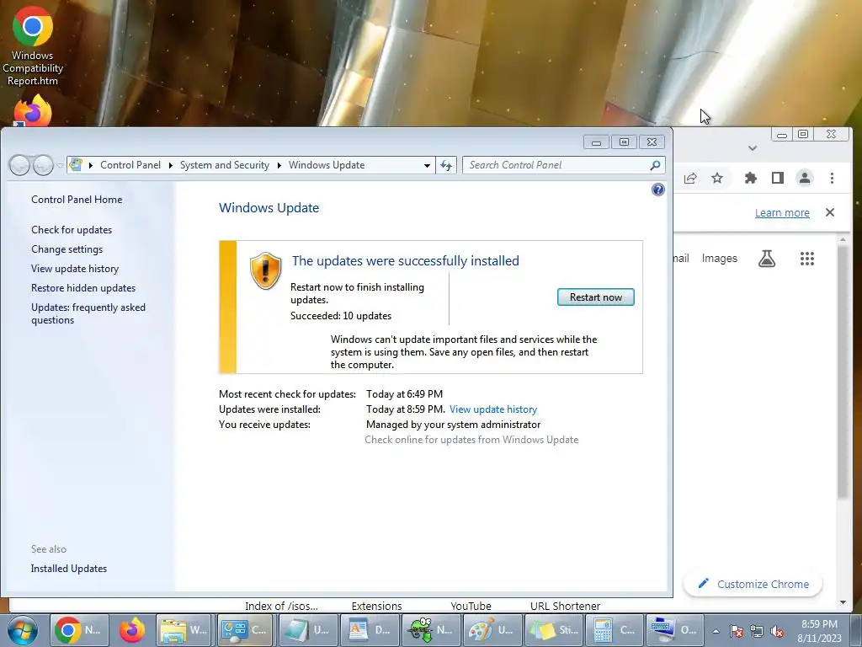862x647 pixels.
Task: Click Check for updates link
Action: [x=72, y=230]
